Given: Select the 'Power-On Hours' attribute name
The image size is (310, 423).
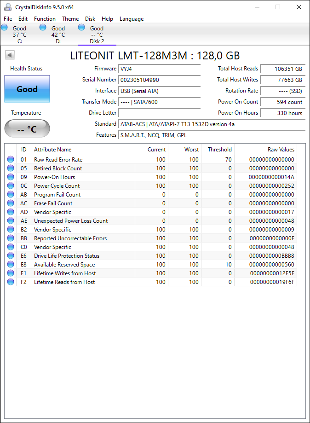Looking at the screenshot, I should coord(54,177).
